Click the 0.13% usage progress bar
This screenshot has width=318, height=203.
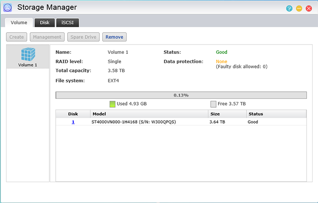click(181, 95)
